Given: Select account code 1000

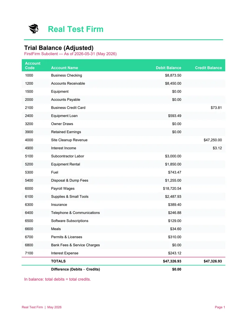Looking at the screenshot, I should pyautogui.click(x=29, y=75).
